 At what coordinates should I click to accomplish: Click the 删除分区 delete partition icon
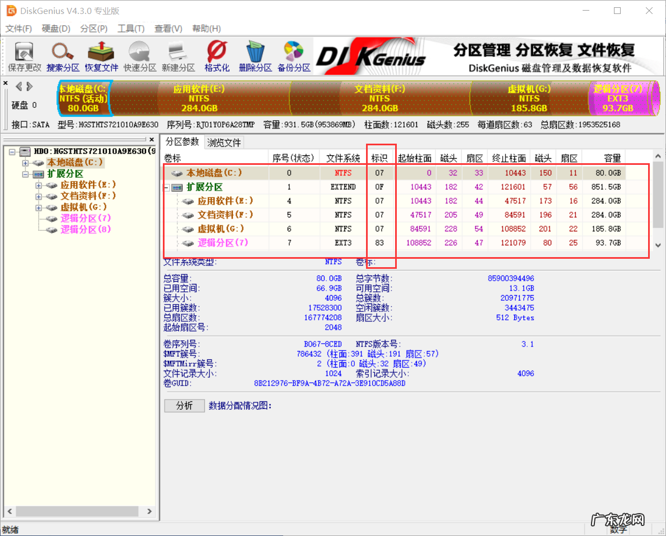point(255,57)
